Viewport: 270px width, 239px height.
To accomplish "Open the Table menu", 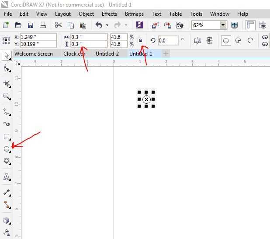I will 175,14.
